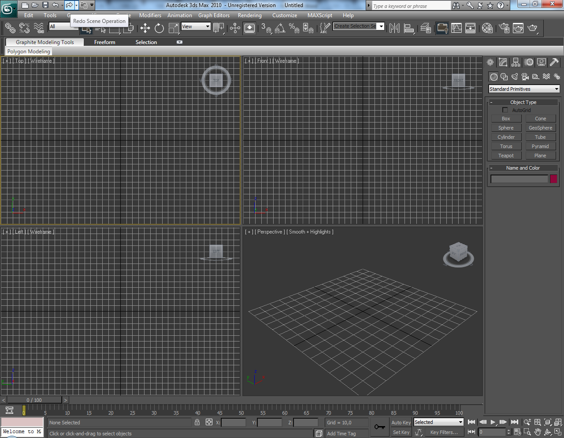Toggle Select and Manipulate tool
564x438 pixels.
point(235,28)
